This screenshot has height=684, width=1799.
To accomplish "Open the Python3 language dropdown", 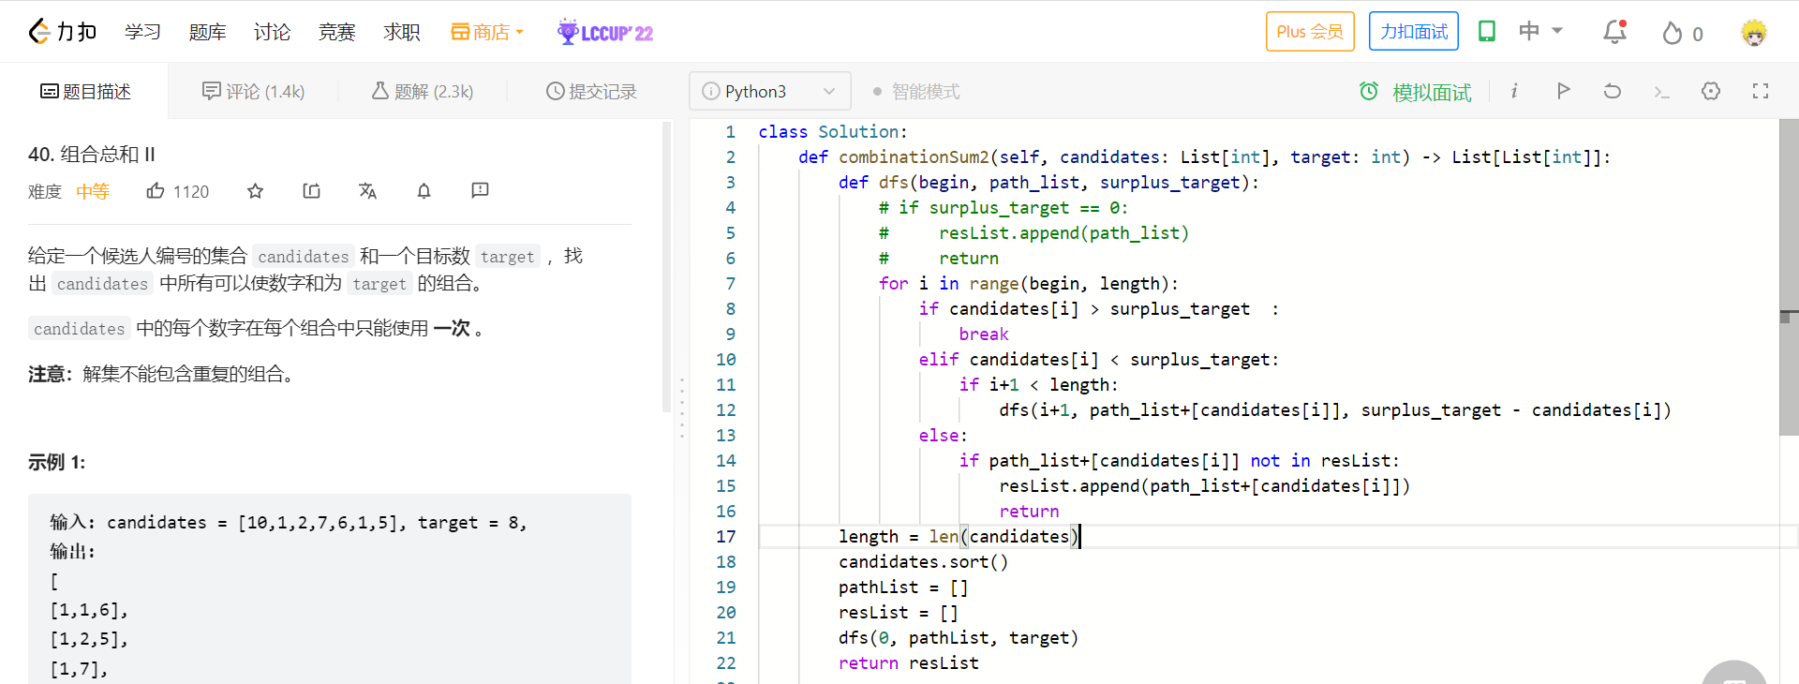I will click(x=769, y=91).
